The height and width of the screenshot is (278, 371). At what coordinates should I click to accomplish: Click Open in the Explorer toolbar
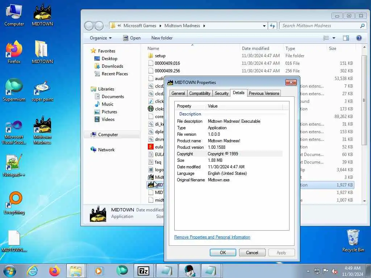pyautogui.click(x=132, y=38)
